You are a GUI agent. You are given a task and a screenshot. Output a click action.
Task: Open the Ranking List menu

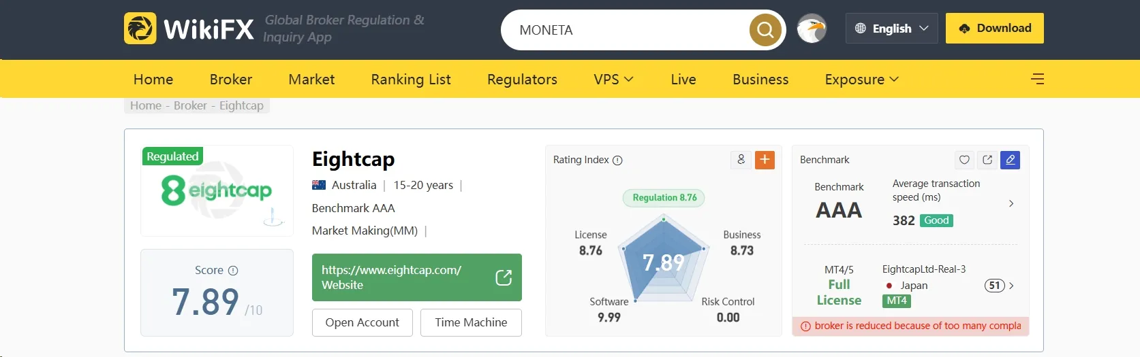click(411, 79)
